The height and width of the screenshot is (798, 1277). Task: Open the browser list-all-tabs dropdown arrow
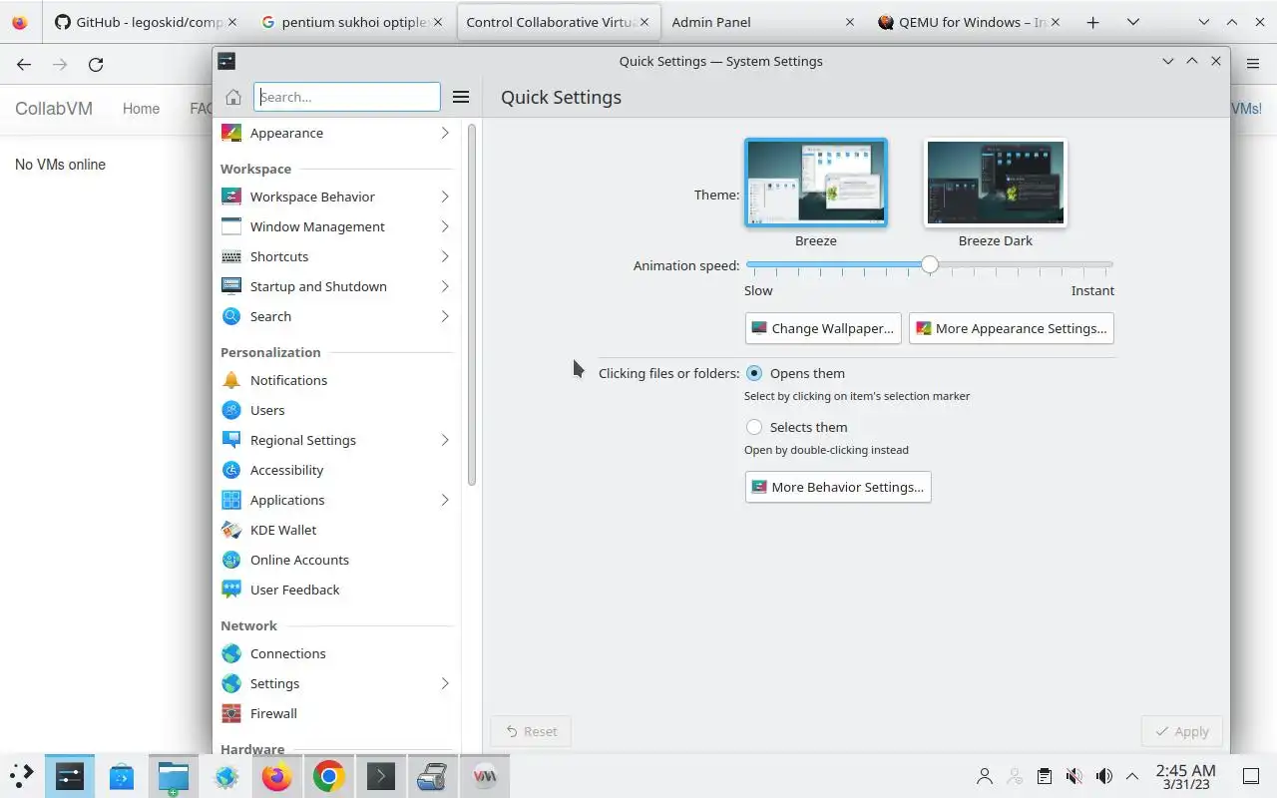pyautogui.click(x=1132, y=22)
